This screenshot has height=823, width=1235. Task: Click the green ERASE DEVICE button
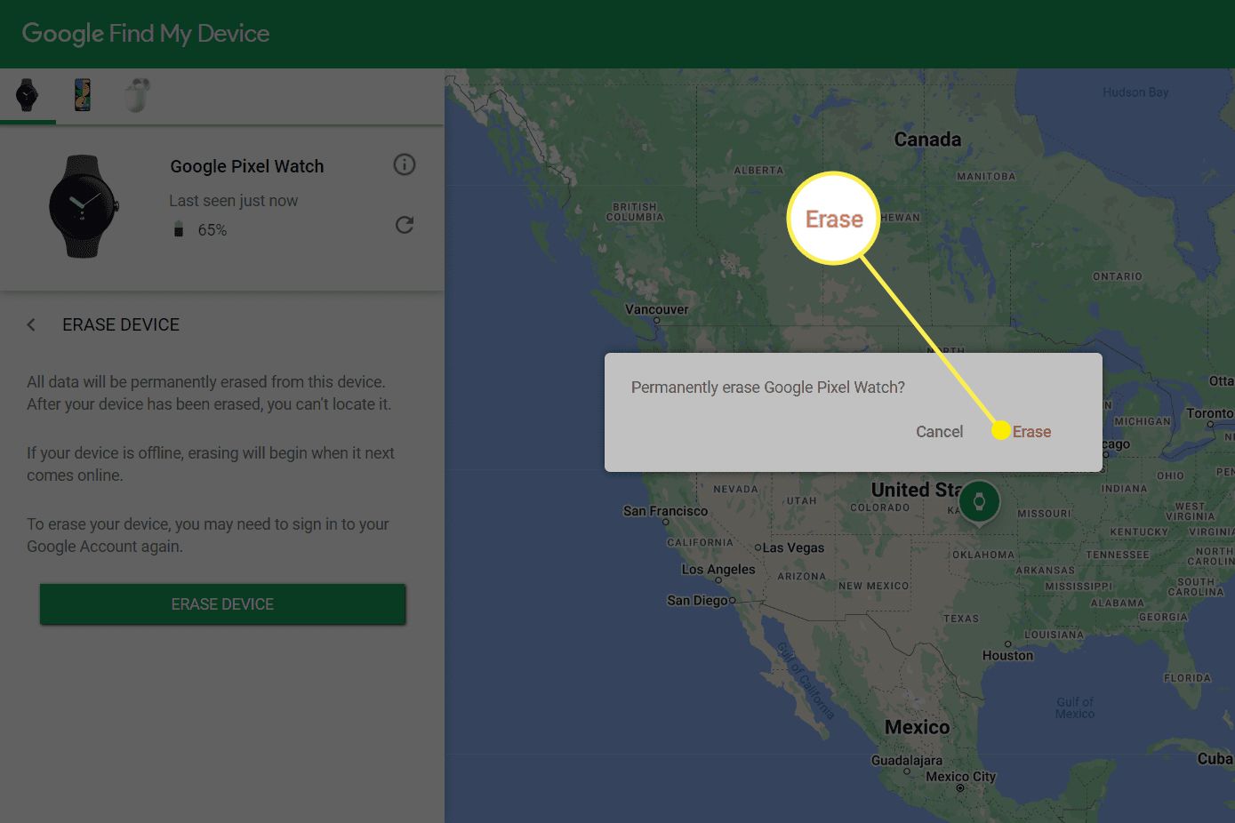click(222, 604)
